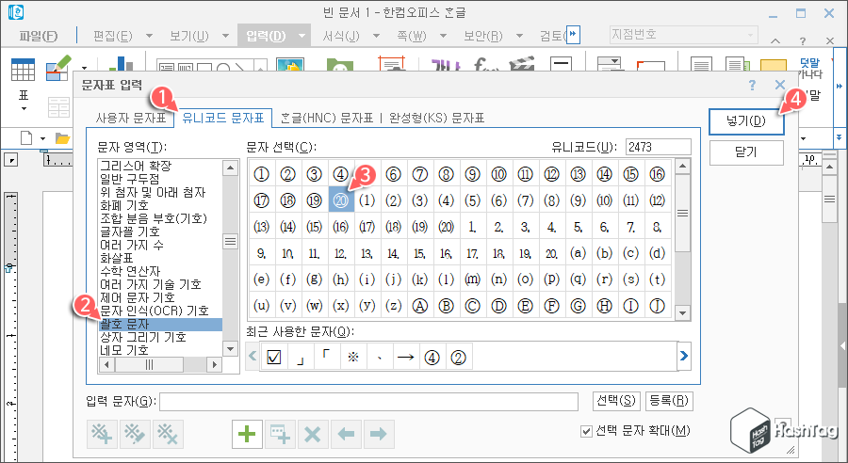Viewport: 848px width, 463px height.
Task: Click the new document icon in toolbar
Action: [26, 138]
